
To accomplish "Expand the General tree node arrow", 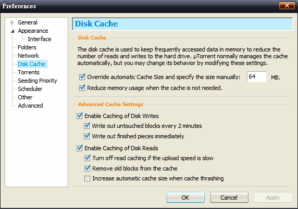I will tap(12, 22).
